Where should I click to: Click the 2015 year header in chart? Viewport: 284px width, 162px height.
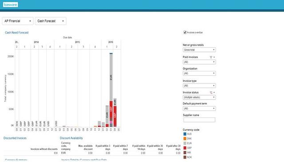pos(77,42)
